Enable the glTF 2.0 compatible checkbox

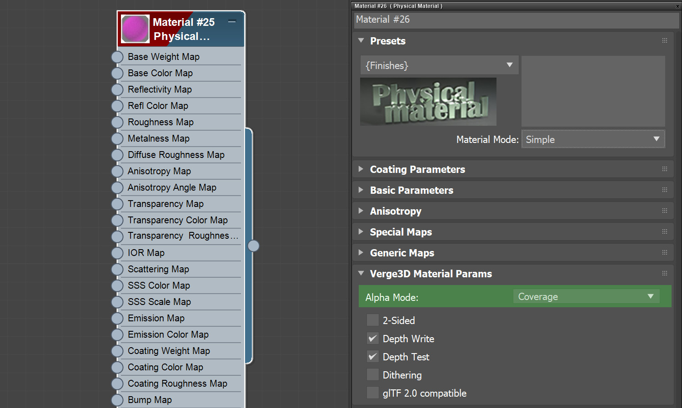pos(373,393)
